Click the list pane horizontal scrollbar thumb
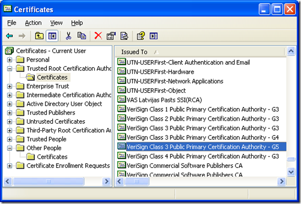 pyautogui.click(x=136, y=181)
